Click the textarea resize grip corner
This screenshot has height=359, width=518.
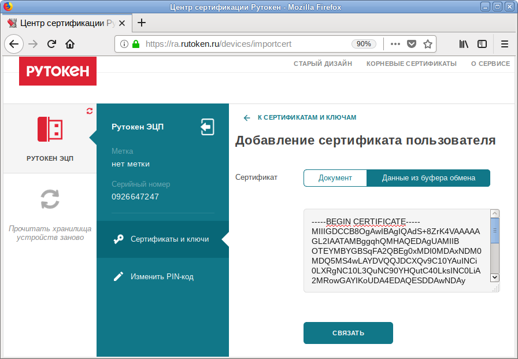point(495,288)
